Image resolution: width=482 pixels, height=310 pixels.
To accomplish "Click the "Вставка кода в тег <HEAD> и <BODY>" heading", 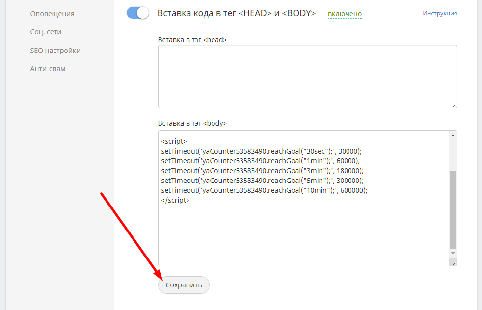I will 236,13.
